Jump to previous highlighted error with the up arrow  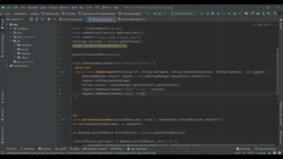tap(272, 25)
